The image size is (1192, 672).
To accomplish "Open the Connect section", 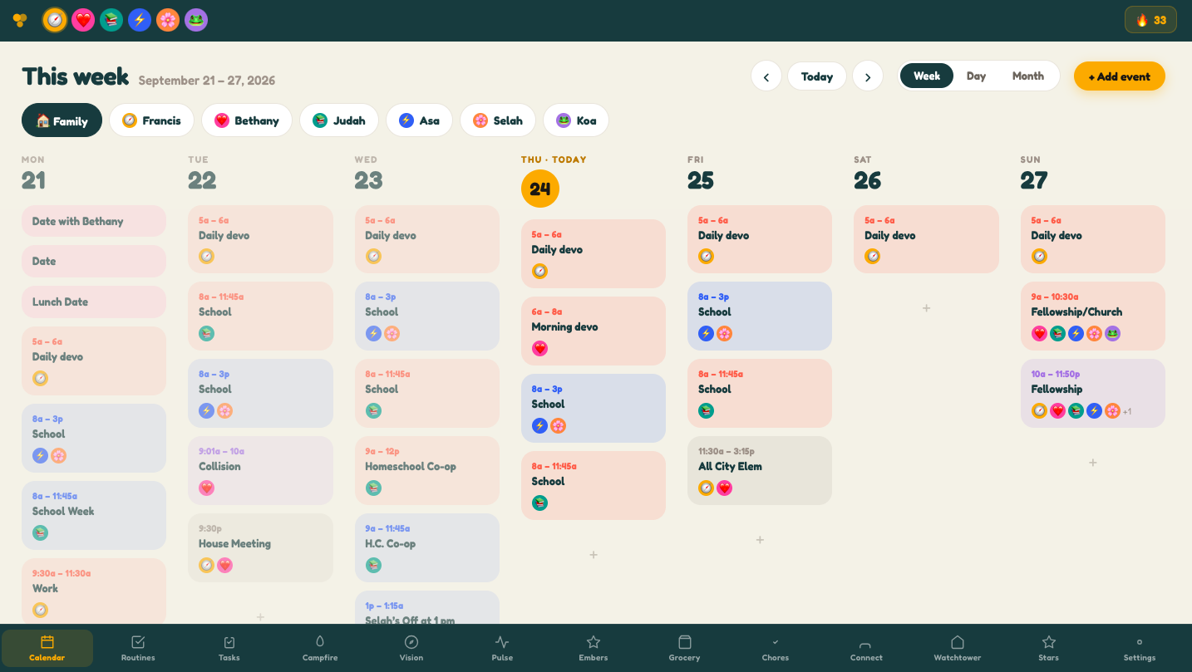I will point(866,648).
